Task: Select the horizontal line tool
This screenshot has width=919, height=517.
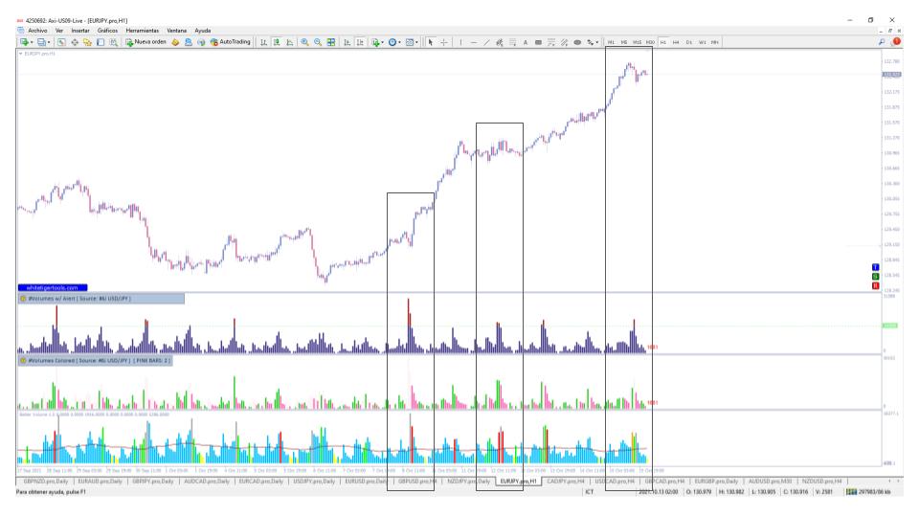Action: (474, 42)
